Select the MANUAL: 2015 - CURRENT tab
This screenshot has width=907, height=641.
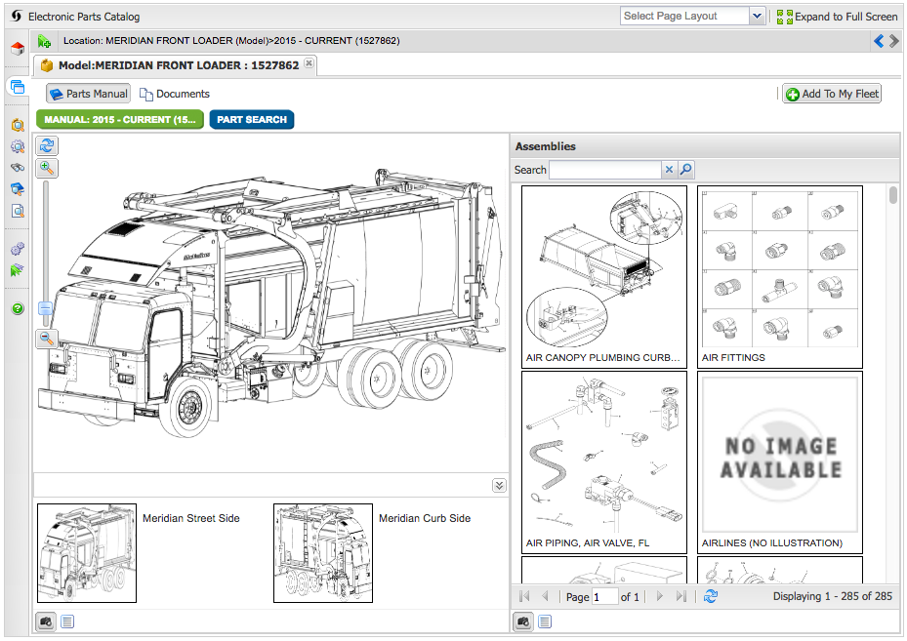120,120
